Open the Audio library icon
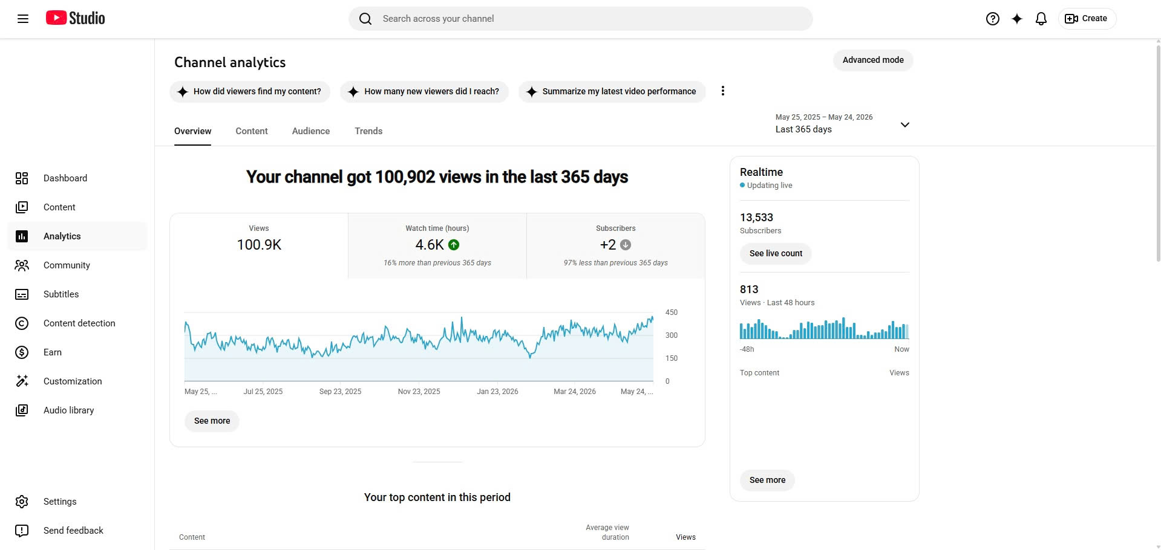 click(x=22, y=410)
